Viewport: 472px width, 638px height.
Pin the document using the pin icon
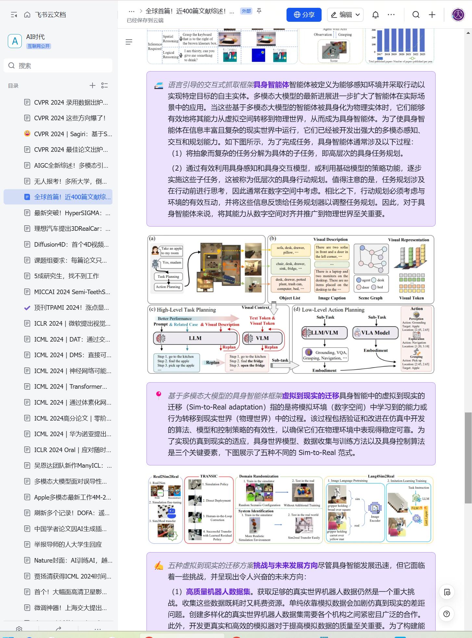click(x=259, y=11)
